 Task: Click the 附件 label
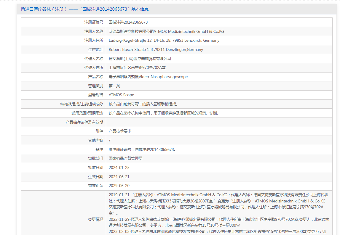[x=99, y=131]
